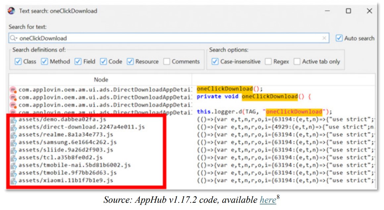The image size is (384, 210).
Task: Toggle the Case-insensitive option
Action: point(215,61)
